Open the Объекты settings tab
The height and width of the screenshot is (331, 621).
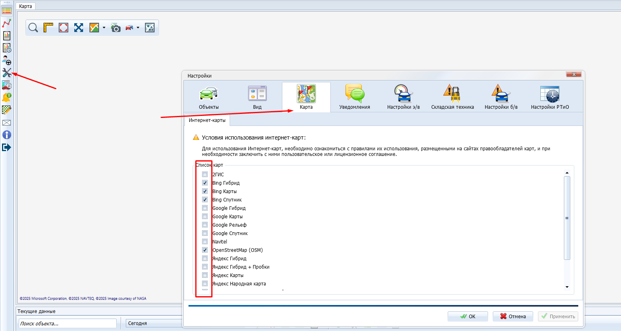(208, 98)
